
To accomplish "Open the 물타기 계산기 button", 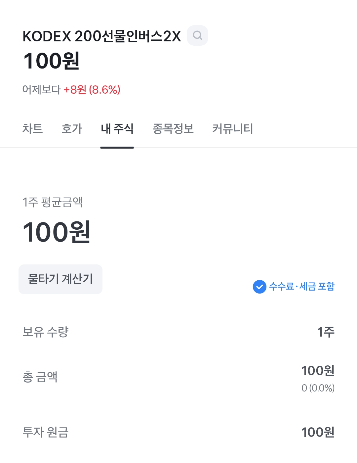I will tap(60, 279).
